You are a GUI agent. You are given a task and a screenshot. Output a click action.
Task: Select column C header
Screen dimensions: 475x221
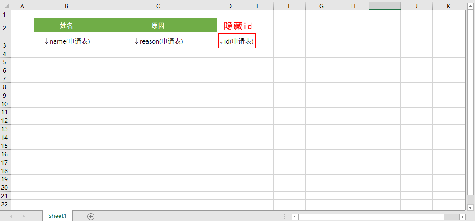[x=158, y=6]
